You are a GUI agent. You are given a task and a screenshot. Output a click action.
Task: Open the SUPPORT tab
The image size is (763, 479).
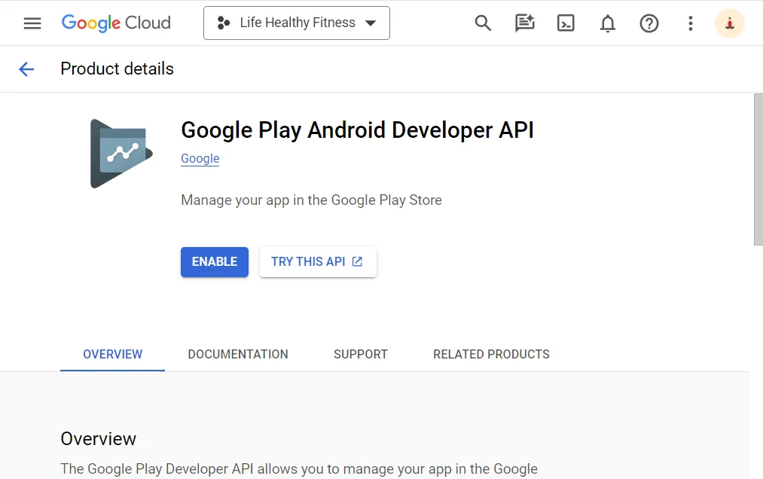point(360,354)
